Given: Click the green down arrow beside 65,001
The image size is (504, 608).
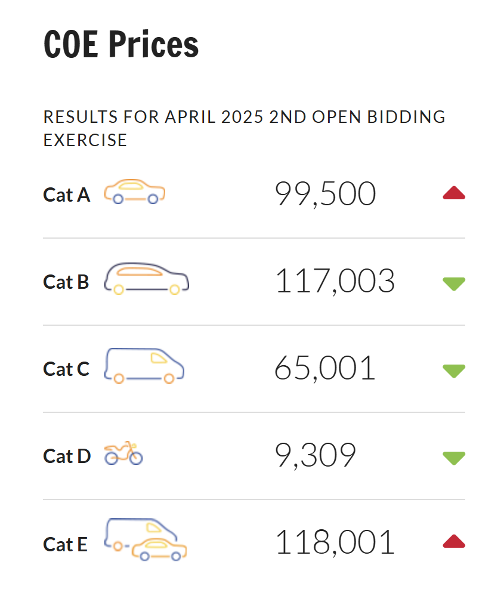Looking at the screenshot, I should (x=454, y=371).
